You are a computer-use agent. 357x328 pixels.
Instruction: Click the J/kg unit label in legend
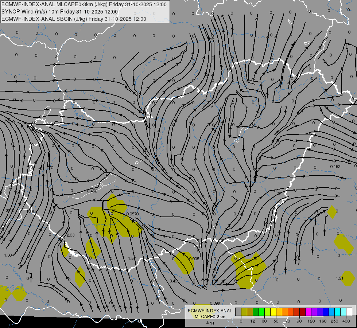click(210, 323)
